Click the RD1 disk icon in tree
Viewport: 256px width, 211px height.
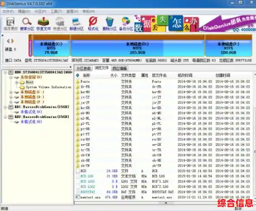(x=11, y=107)
